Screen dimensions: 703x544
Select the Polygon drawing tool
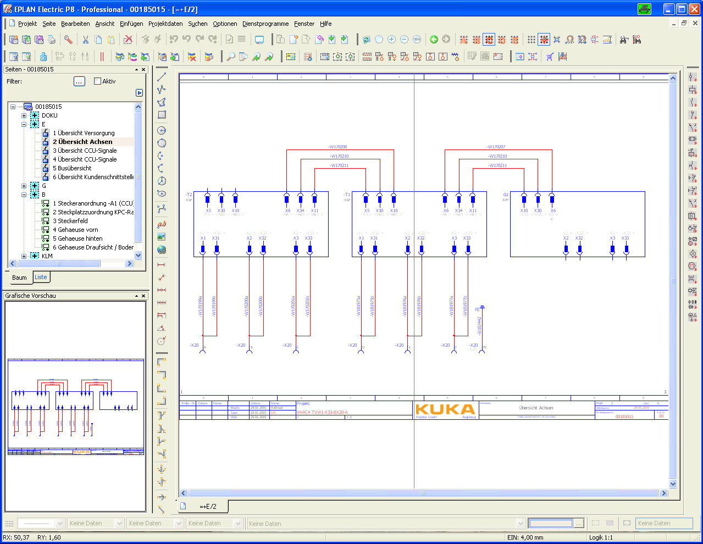tap(162, 102)
